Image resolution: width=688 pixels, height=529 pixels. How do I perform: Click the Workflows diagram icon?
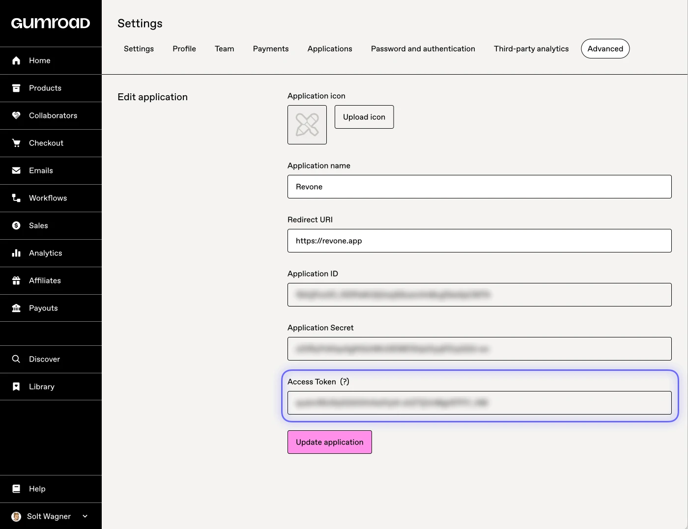[x=16, y=198]
